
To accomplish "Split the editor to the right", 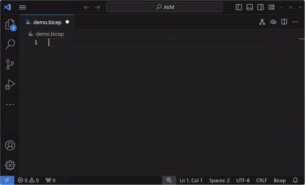I will click(284, 22).
